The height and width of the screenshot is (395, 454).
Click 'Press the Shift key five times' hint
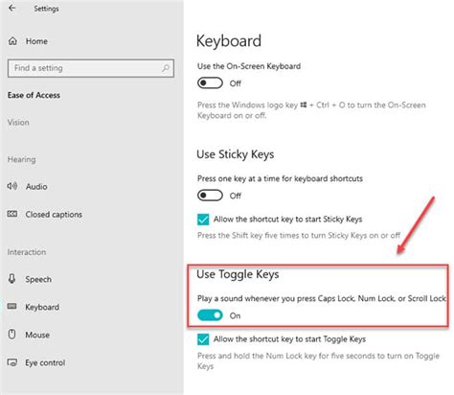pyautogui.click(x=299, y=236)
